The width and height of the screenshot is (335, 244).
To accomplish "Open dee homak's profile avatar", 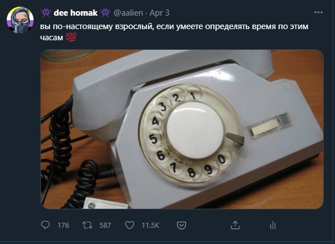I will coord(20,20).
